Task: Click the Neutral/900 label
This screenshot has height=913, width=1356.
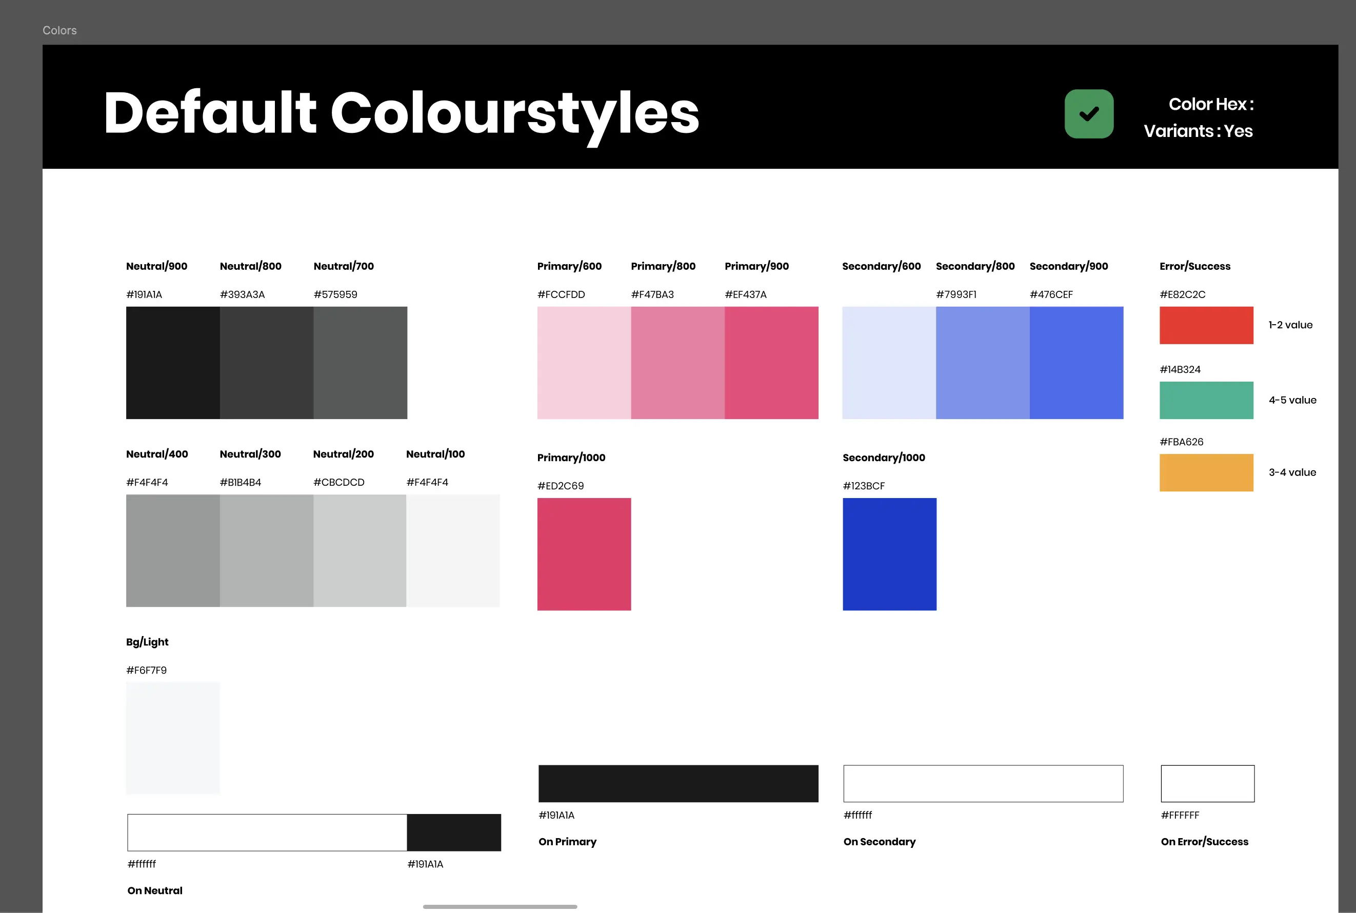Action: pyautogui.click(x=156, y=266)
